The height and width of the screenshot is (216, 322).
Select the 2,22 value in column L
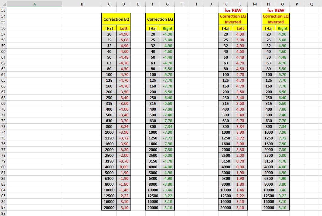pos(240,196)
